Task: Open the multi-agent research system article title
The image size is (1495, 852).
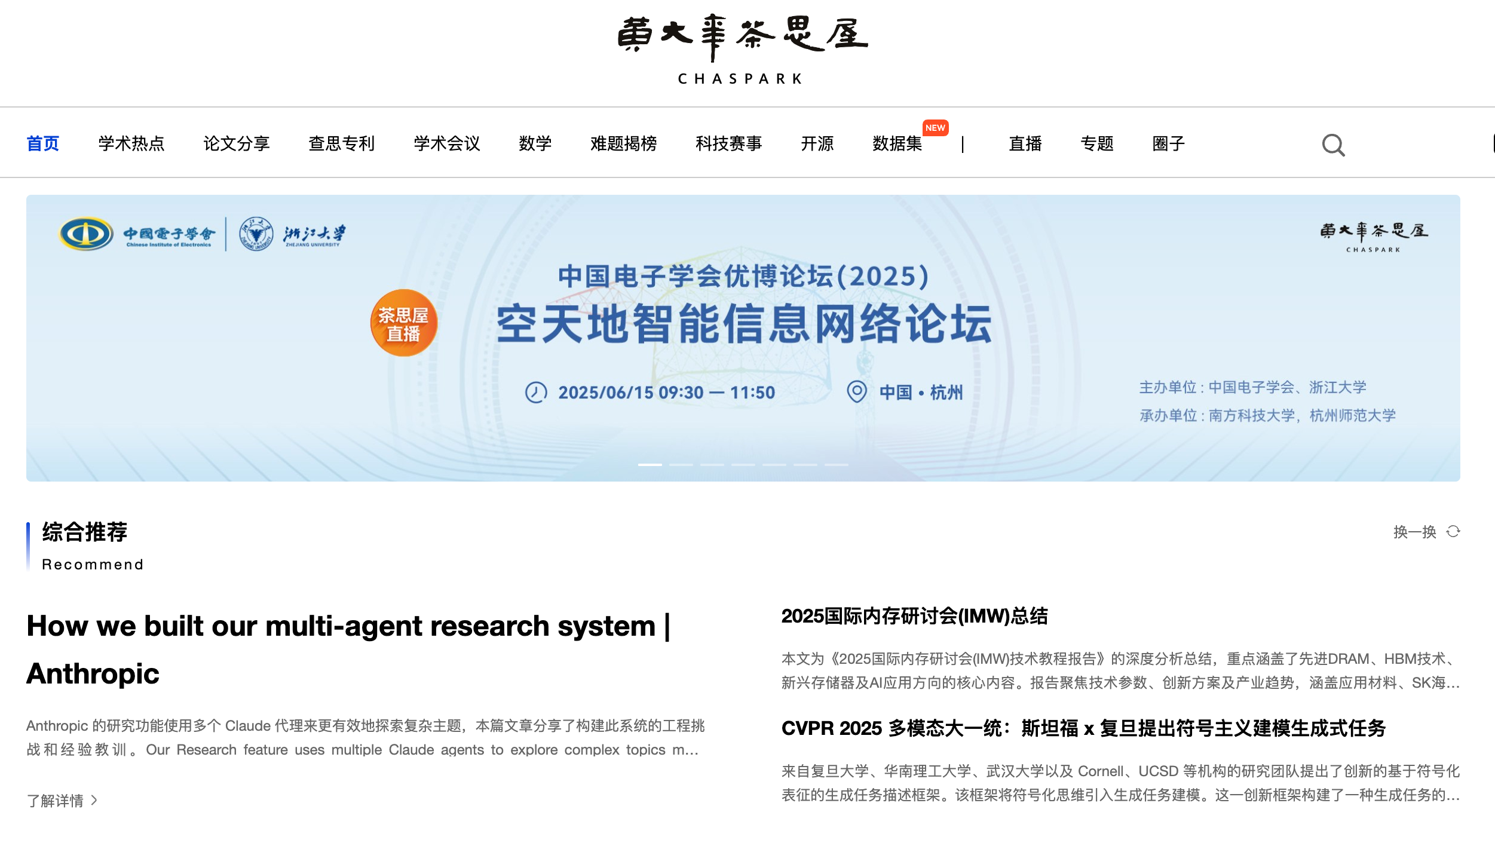Action: [349, 649]
